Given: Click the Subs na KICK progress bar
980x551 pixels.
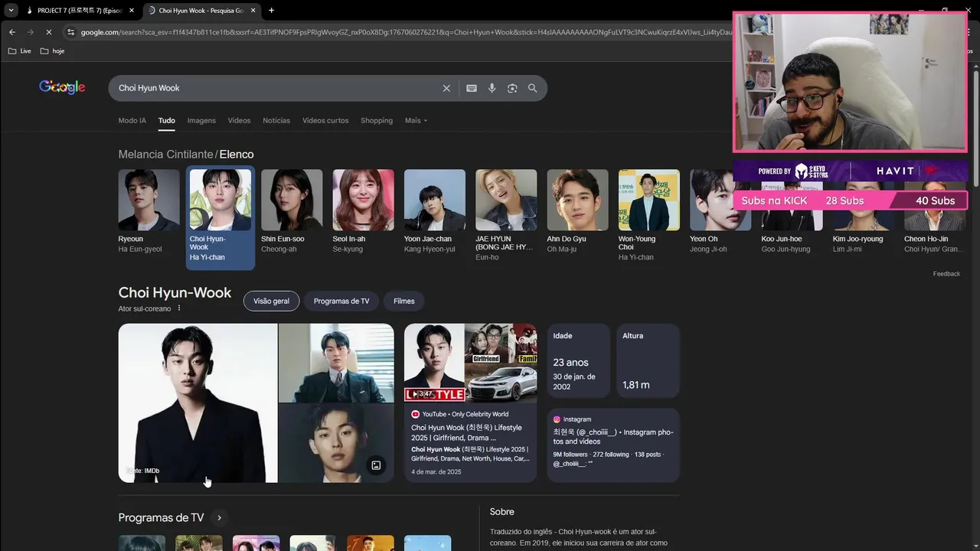Looking at the screenshot, I should [x=850, y=201].
